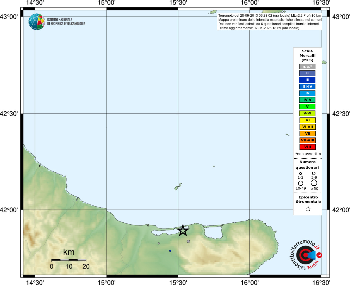
Task: Click the ≥50 questionnaire circle in the legend
Action: [314, 183]
